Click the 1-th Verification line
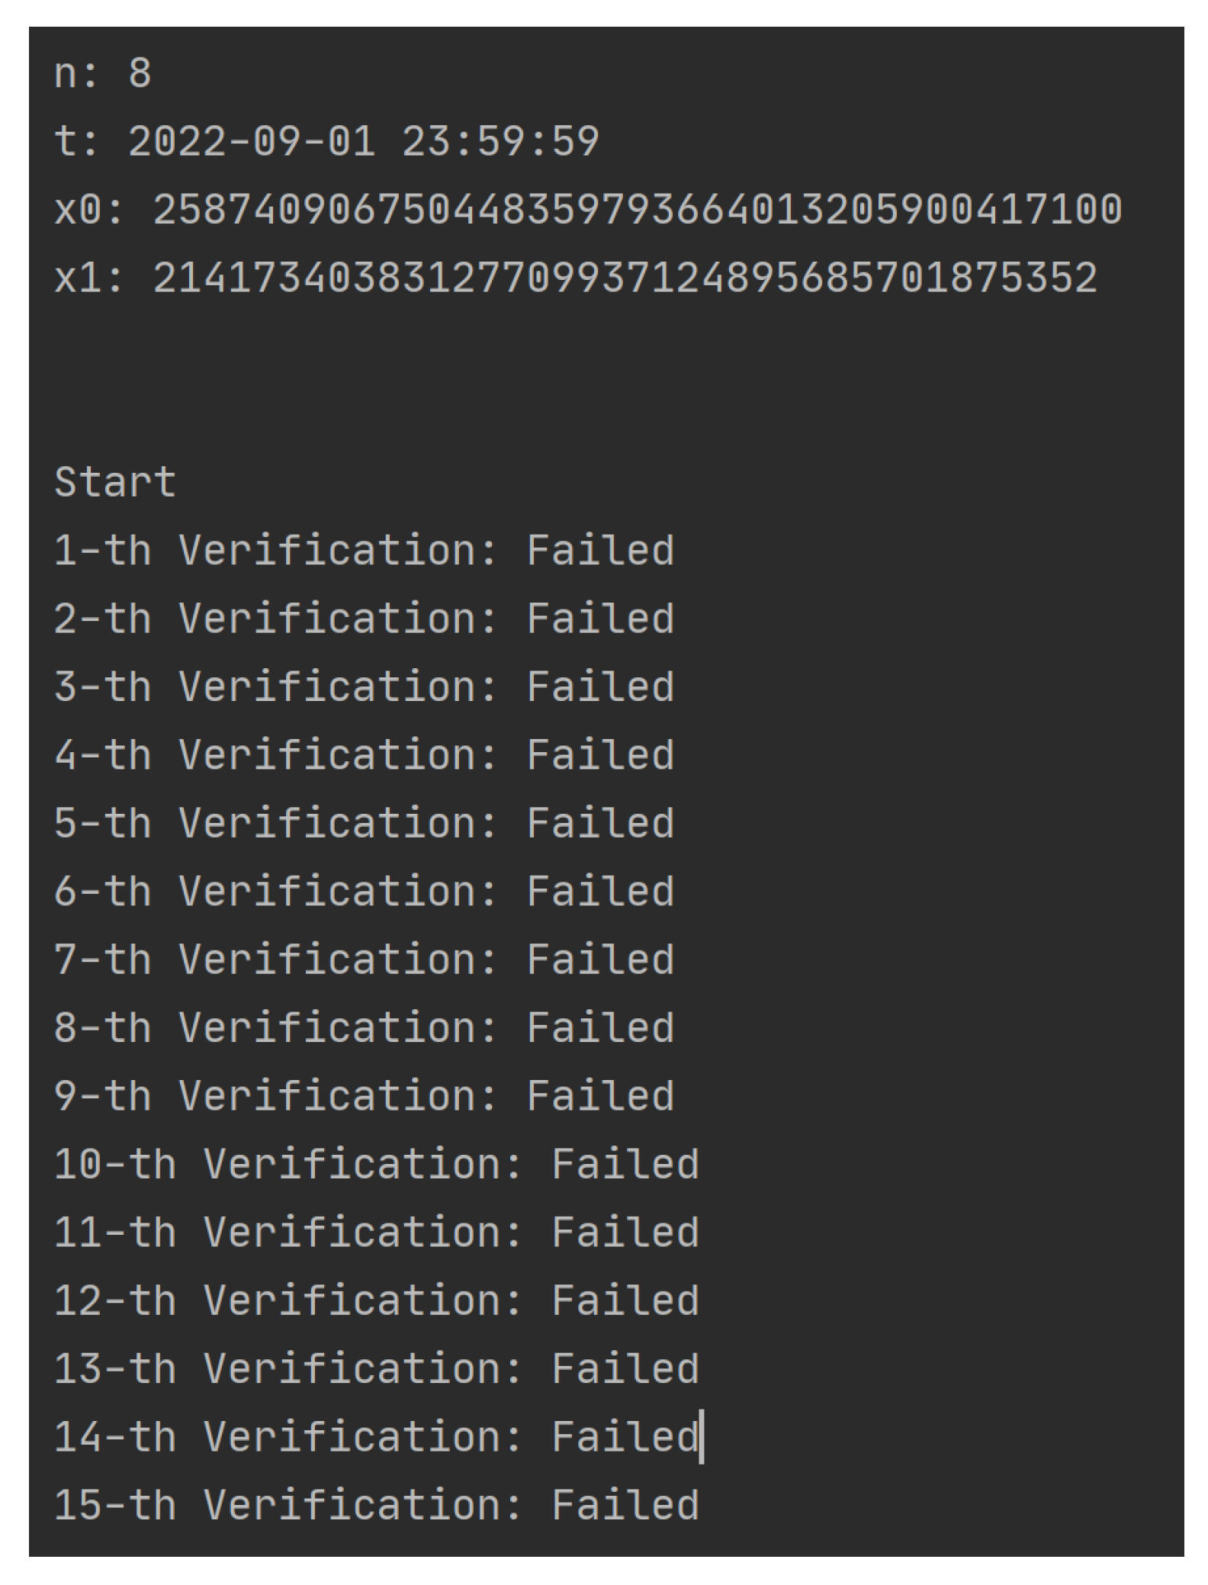This screenshot has height=1585, width=1208. point(364,551)
